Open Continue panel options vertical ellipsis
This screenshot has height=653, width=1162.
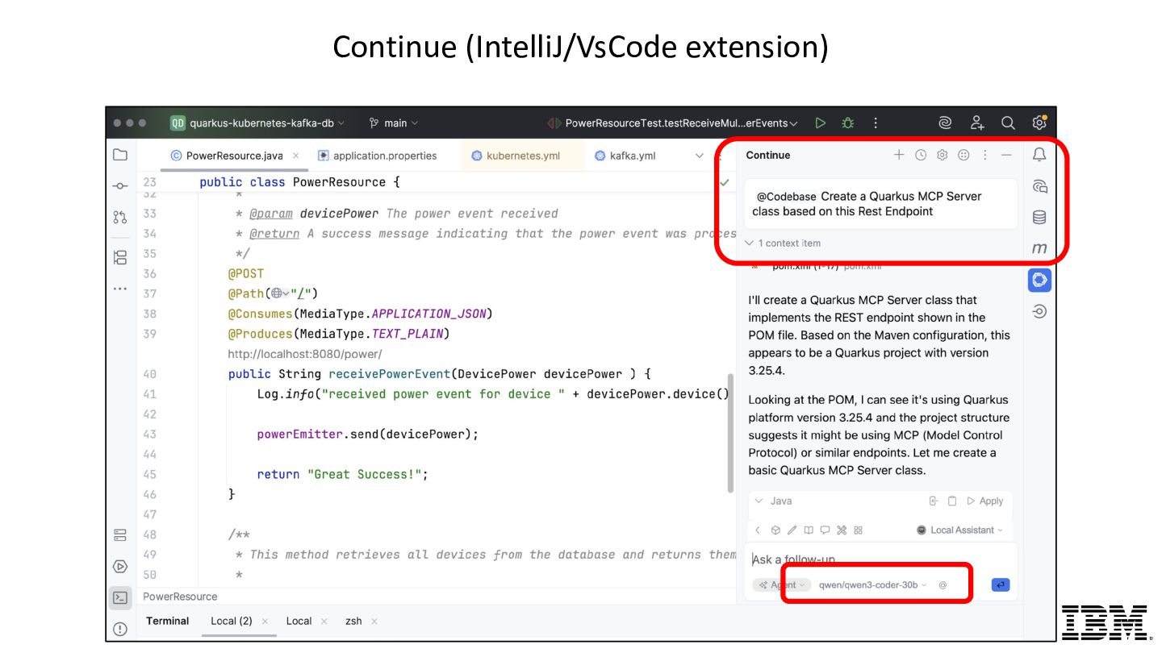(984, 155)
